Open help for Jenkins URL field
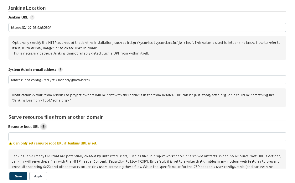Image resolution: width=295 pixels, height=183 pixels. (32, 17)
